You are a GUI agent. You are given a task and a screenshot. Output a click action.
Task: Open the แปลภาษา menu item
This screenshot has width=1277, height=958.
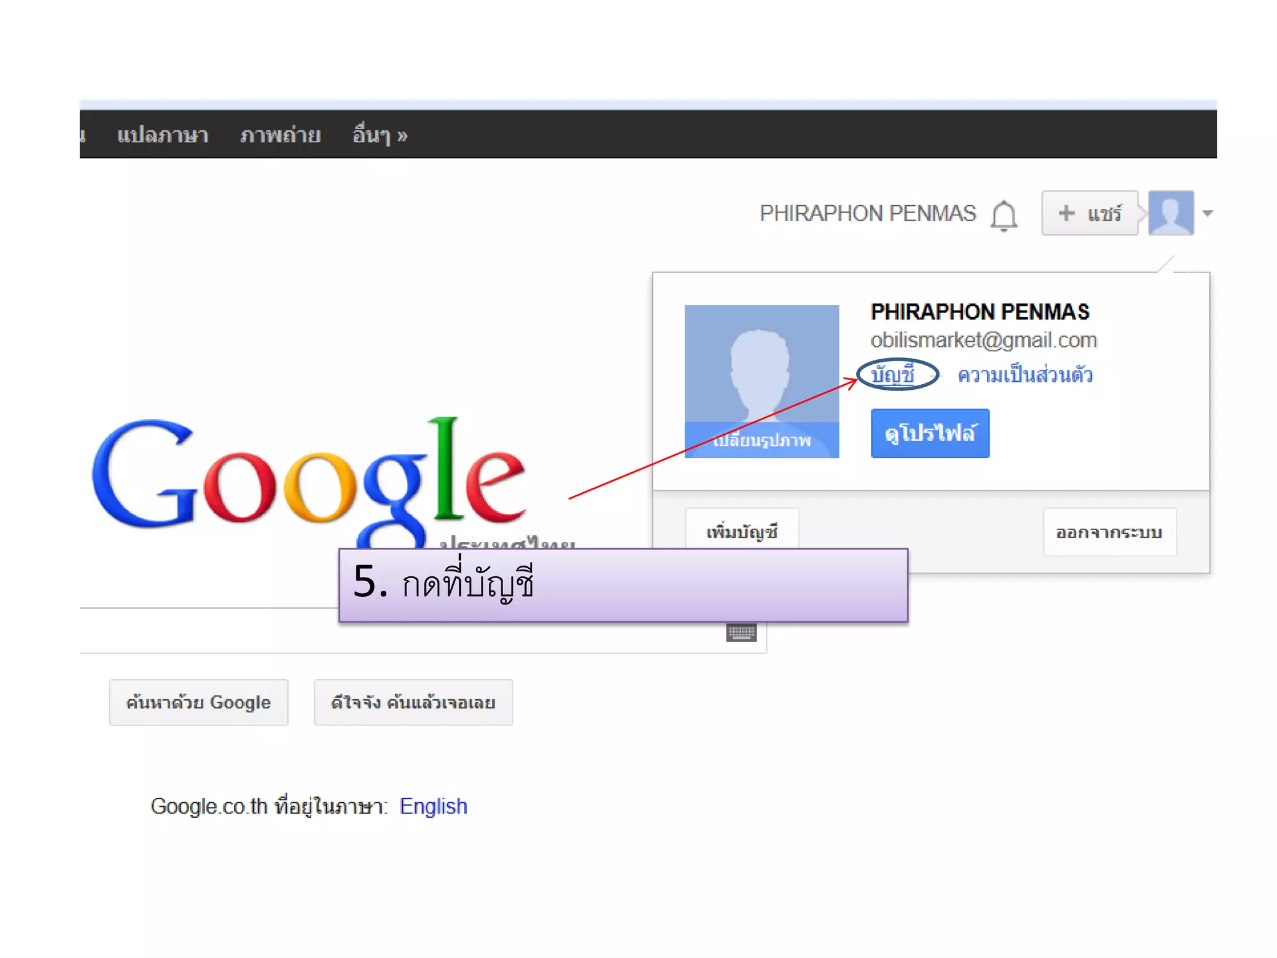163,135
